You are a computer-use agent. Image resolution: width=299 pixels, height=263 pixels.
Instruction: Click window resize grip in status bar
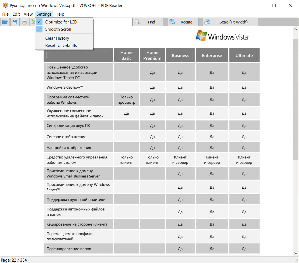tap(297, 261)
